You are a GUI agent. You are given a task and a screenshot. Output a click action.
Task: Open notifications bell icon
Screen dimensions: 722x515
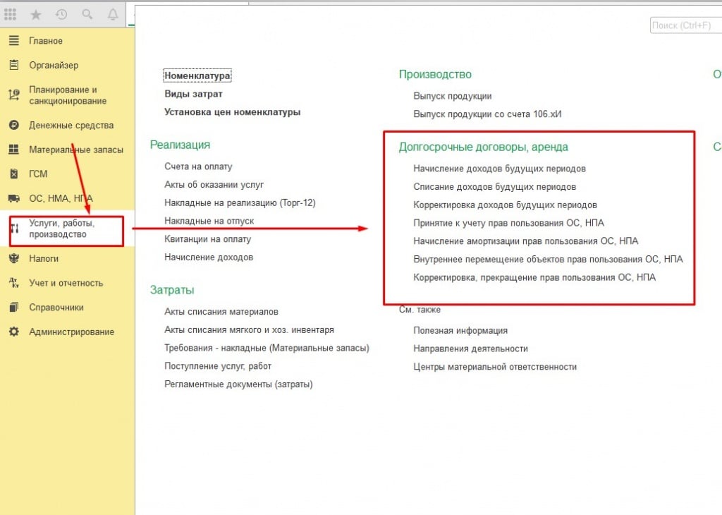[x=113, y=14]
